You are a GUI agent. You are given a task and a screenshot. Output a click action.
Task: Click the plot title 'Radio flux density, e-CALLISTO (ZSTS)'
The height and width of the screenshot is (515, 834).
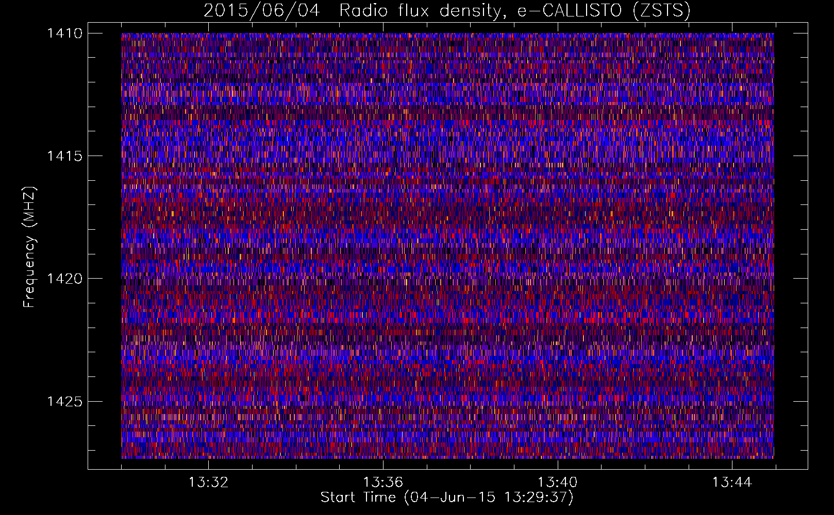click(x=514, y=10)
